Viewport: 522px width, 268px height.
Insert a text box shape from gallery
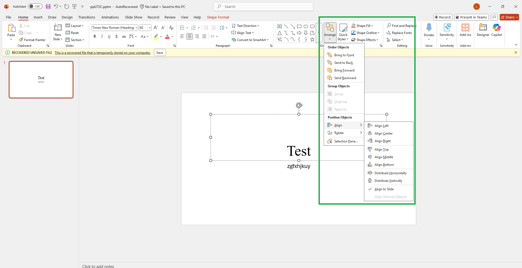pos(280,26)
